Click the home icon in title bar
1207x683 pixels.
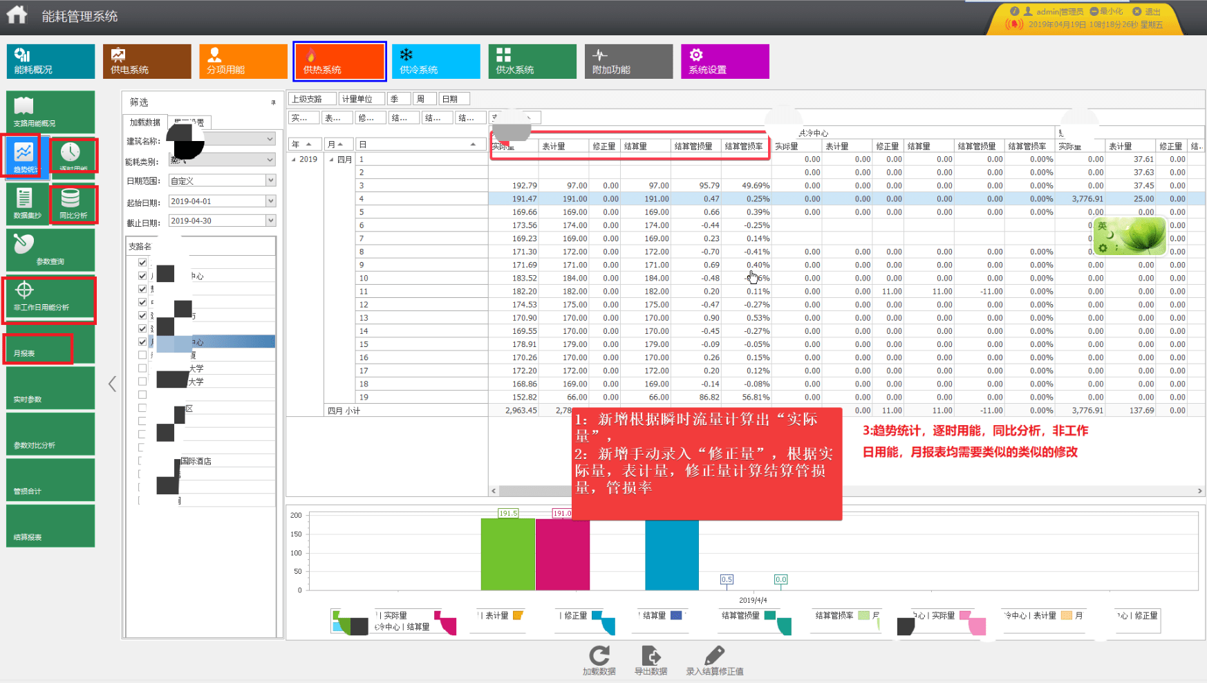click(x=17, y=15)
